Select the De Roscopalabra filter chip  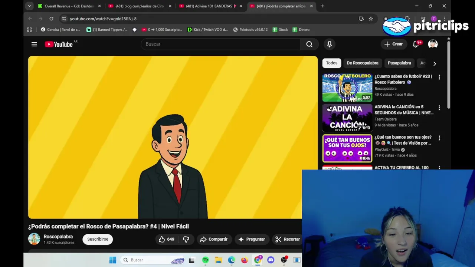point(363,63)
